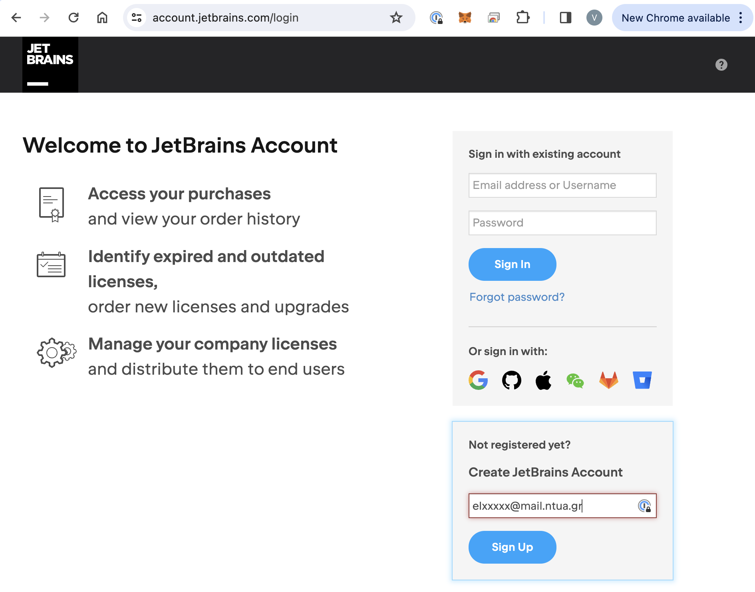Click the Sign In button
The width and height of the screenshot is (755, 592).
(x=512, y=264)
